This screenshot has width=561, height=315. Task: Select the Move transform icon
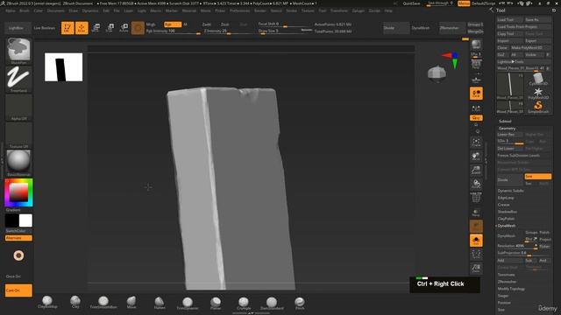tap(96, 28)
